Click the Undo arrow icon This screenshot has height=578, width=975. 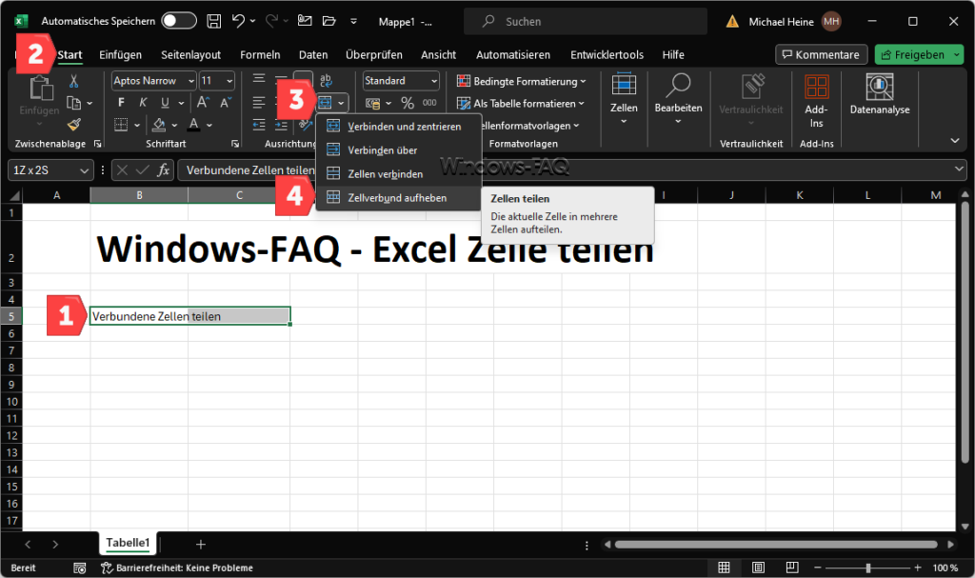click(238, 21)
